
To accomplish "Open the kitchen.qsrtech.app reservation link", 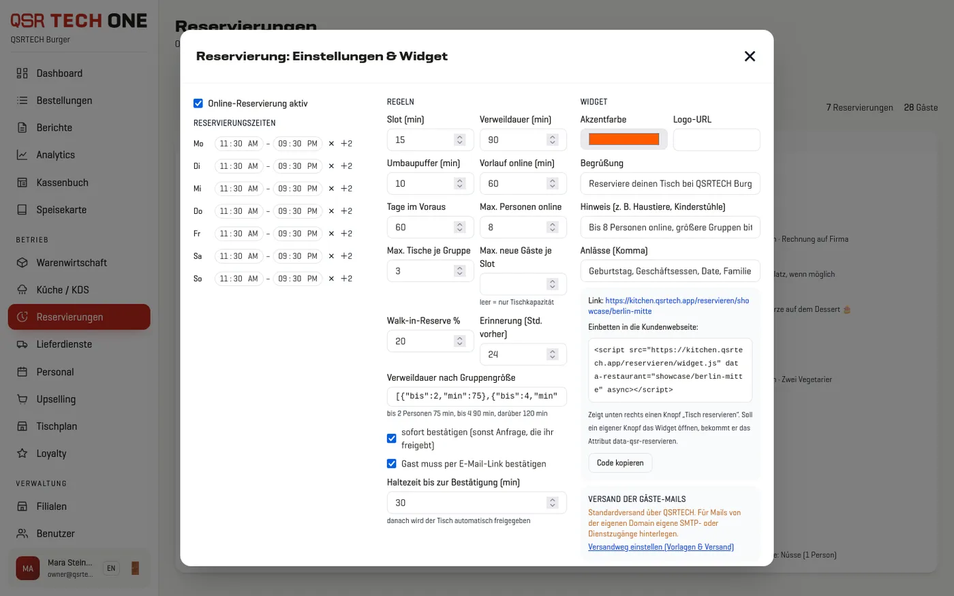I will [669, 306].
